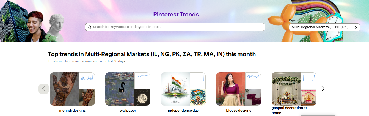Click the search magnifier icon
This screenshot has height=116, width=369.
point(89,27)
